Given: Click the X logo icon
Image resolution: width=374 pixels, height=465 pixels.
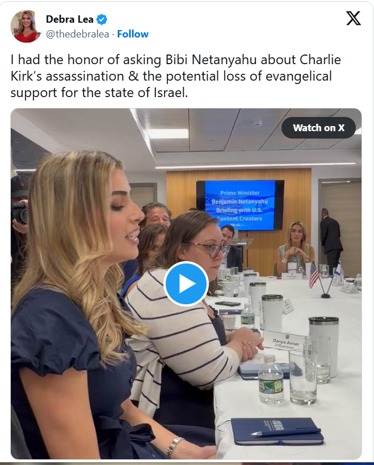Looking at the screenshot, I should tap(354, 18).
